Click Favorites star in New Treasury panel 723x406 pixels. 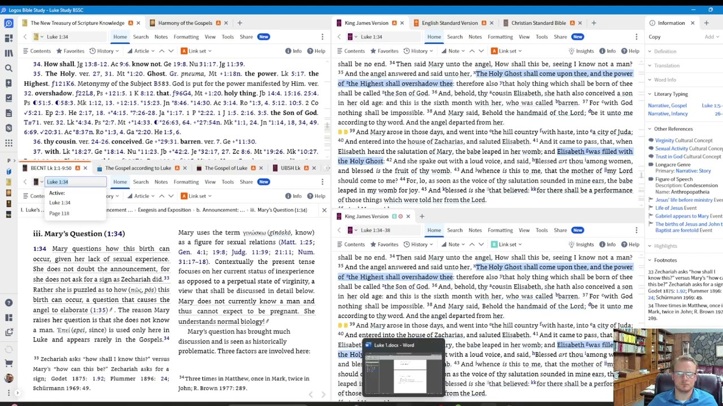pyautogui.click(x=70, y=51)
